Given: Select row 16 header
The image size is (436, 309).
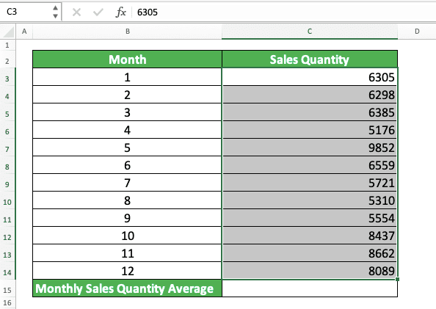Looking at the screenshot, I should [7, 303].
